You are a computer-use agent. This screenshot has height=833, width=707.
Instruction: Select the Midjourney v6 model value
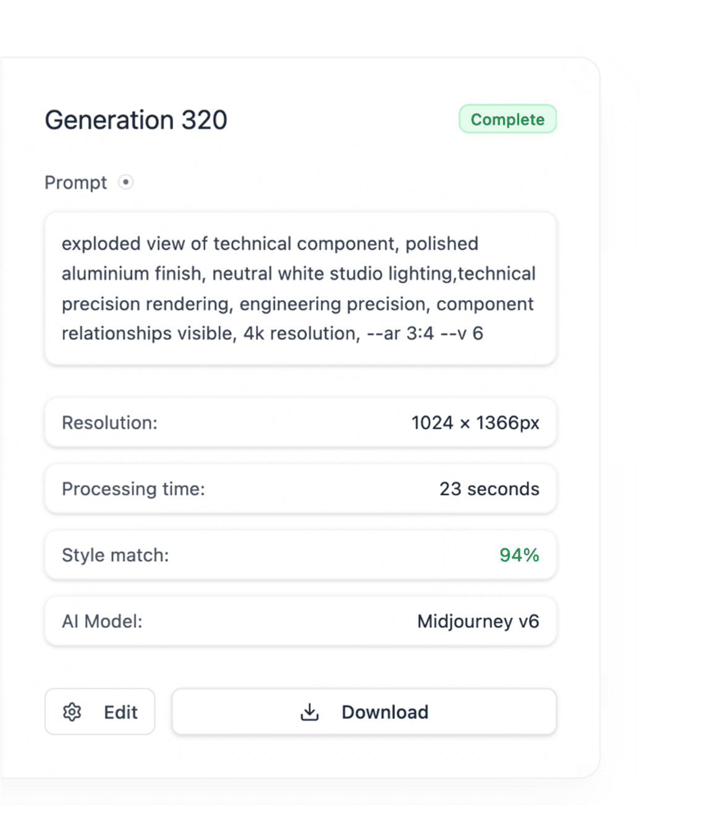coord(478,621)
